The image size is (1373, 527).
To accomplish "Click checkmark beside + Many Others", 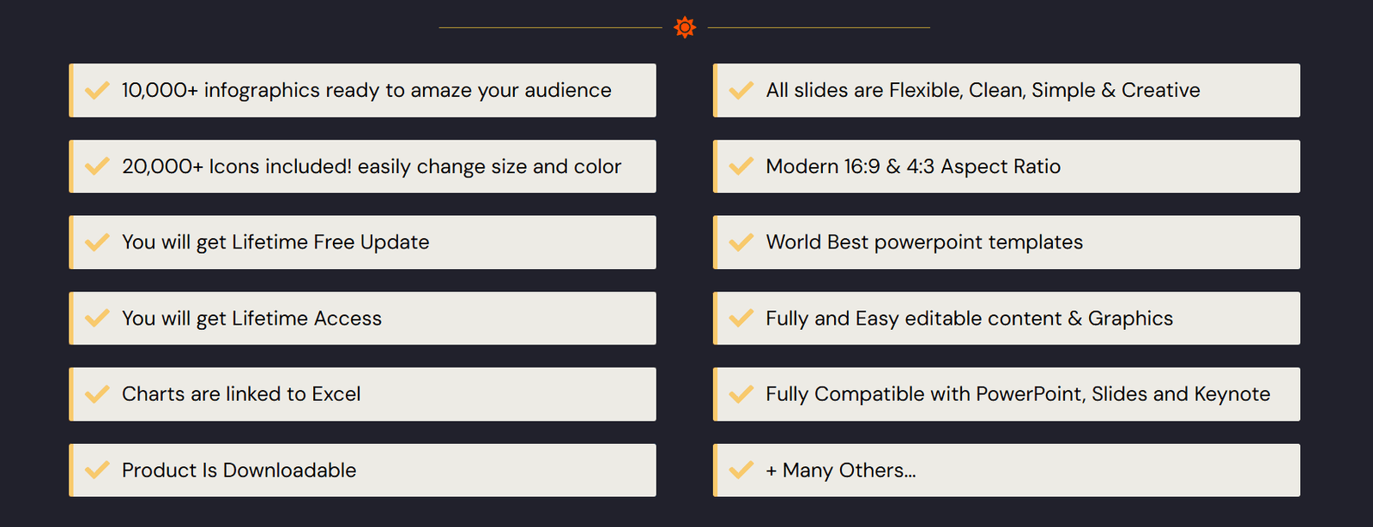I will [741, 470].
